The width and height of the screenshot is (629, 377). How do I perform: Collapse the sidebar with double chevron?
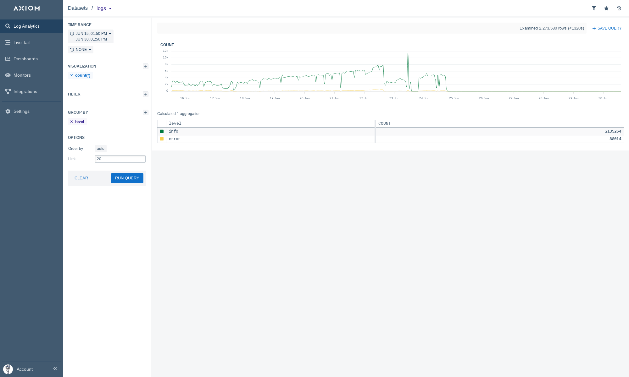coord(55,369)
